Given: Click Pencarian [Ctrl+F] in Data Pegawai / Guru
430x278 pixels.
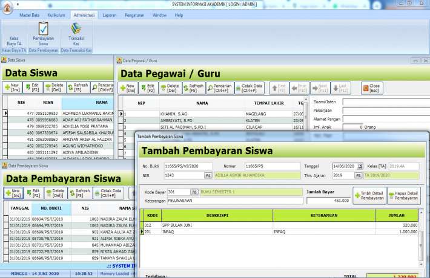Looking at the screenshot, I should coord(220,88).
